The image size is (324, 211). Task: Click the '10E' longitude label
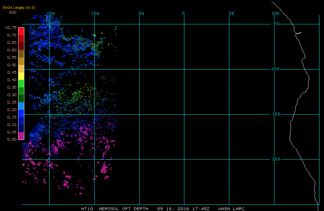coord(276,13)
